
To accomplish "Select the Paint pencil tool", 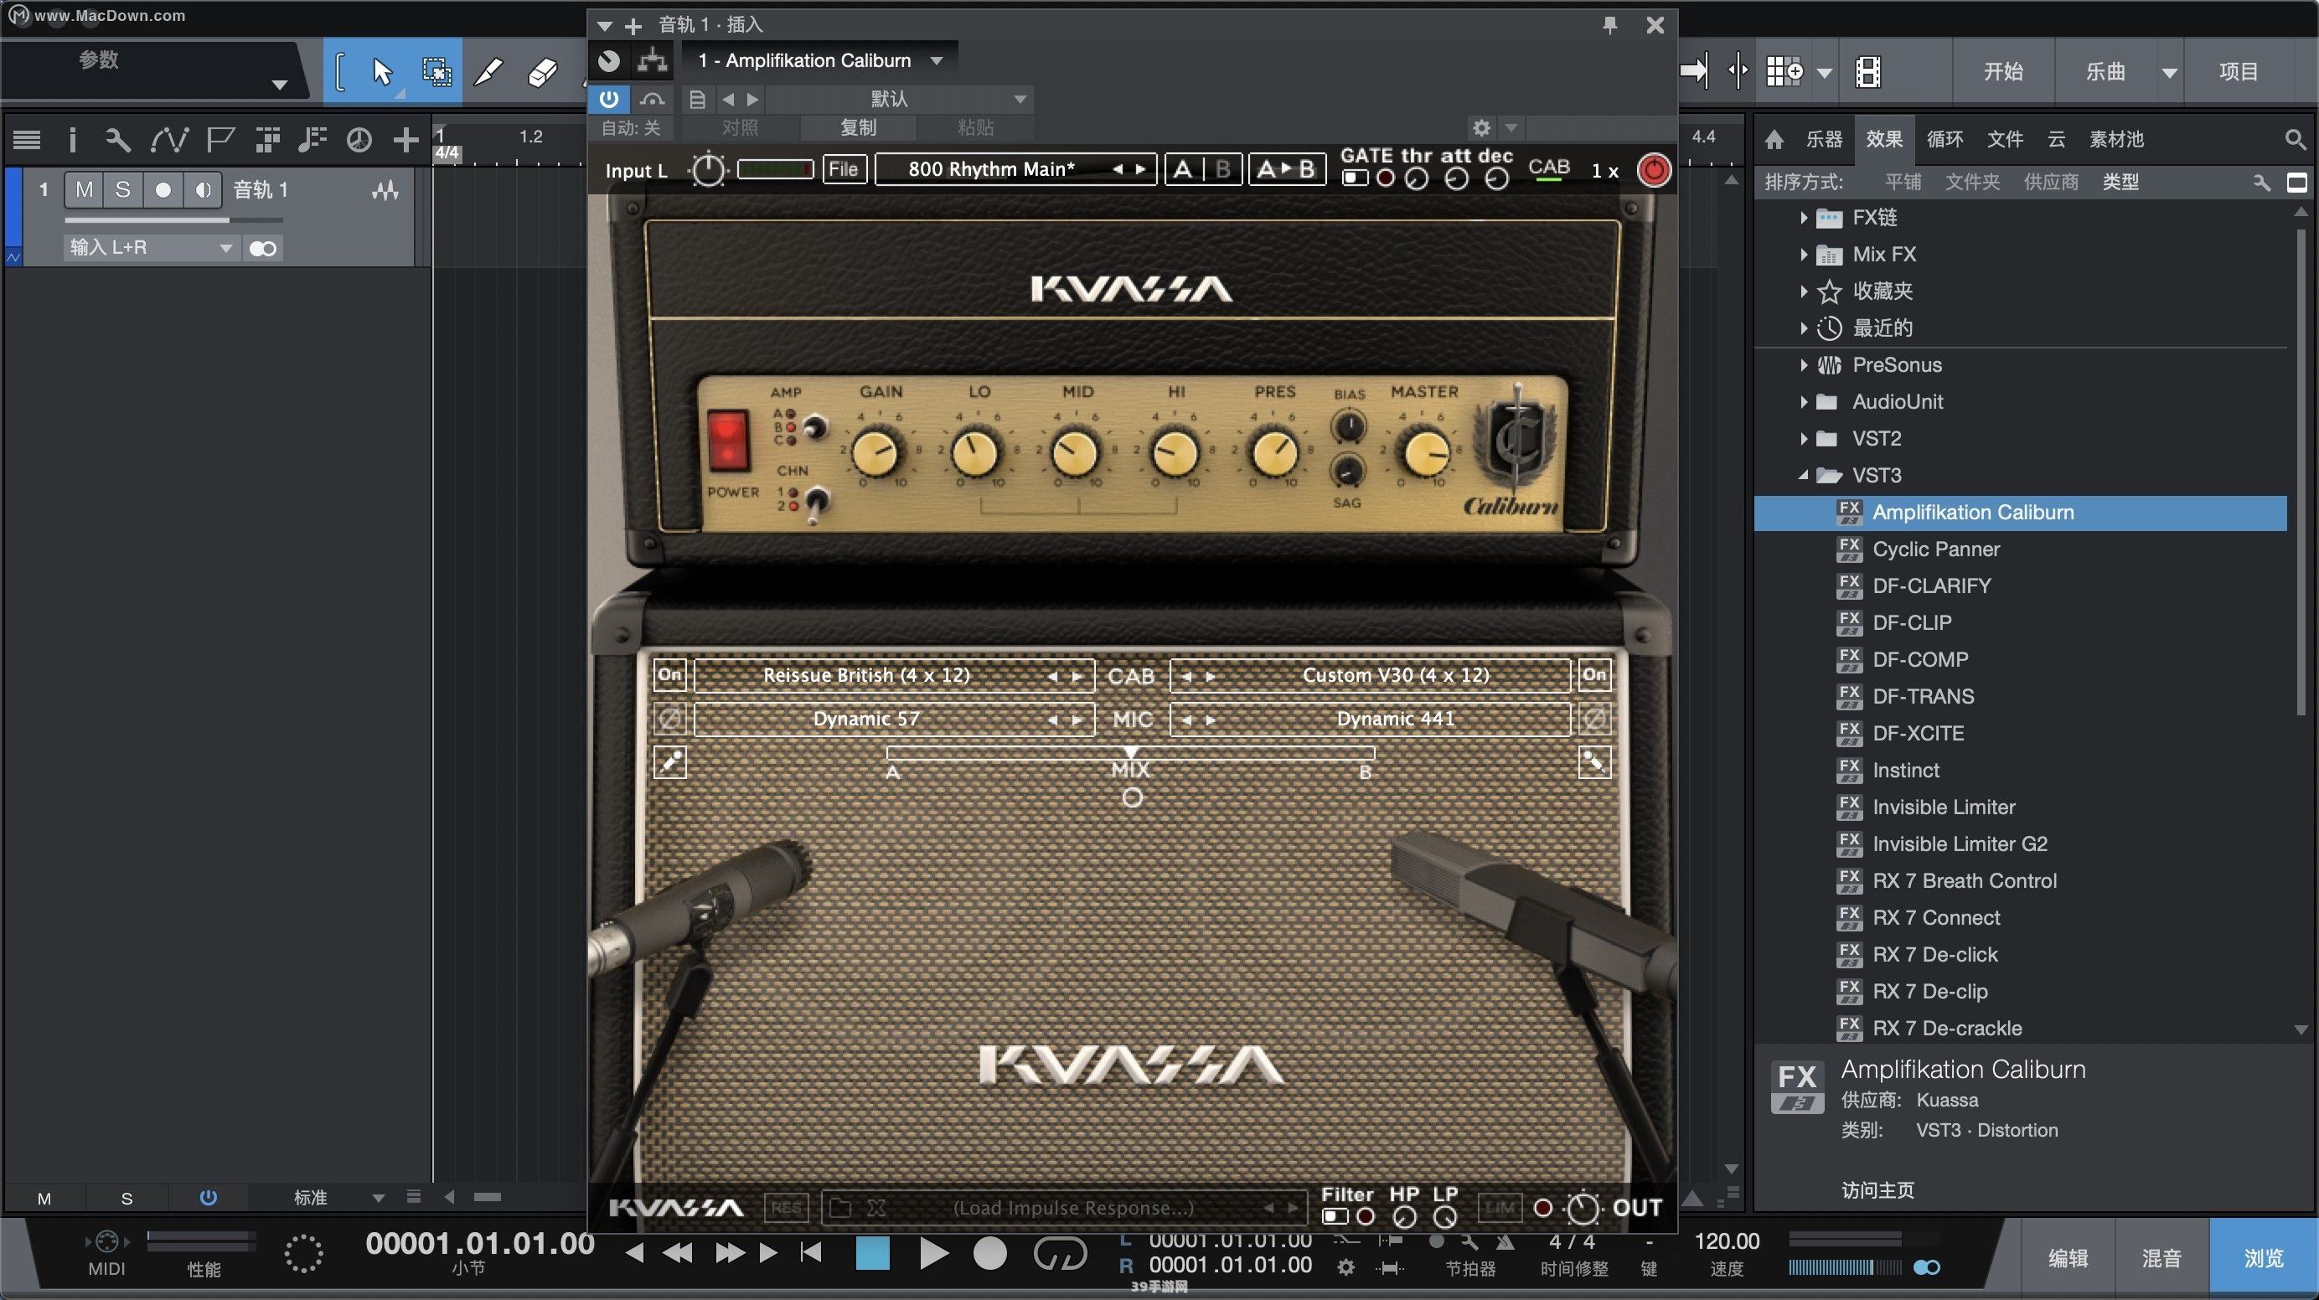I will (x=488, y=71).
